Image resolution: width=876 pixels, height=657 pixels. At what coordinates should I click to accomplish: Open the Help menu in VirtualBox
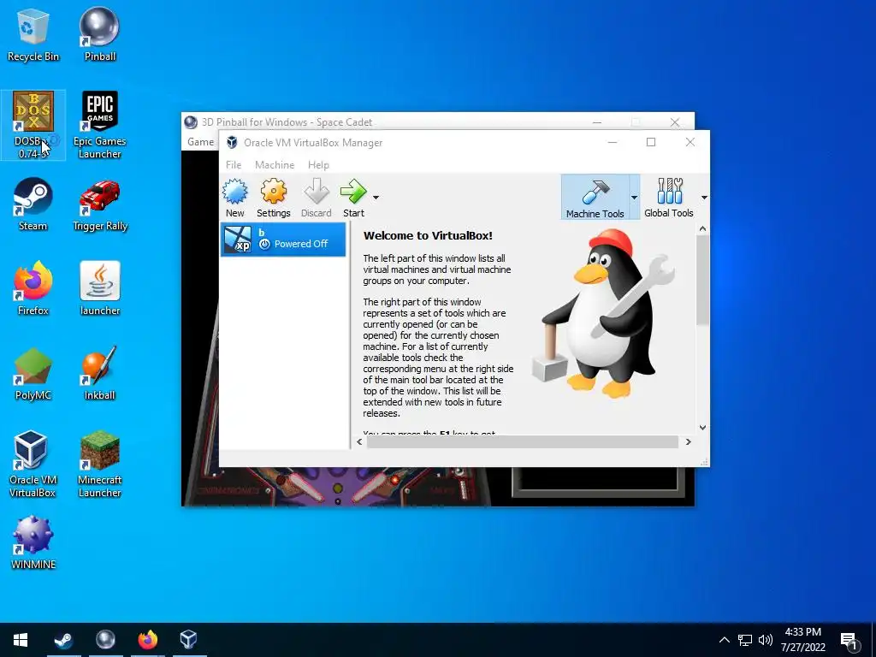point(318,165)
